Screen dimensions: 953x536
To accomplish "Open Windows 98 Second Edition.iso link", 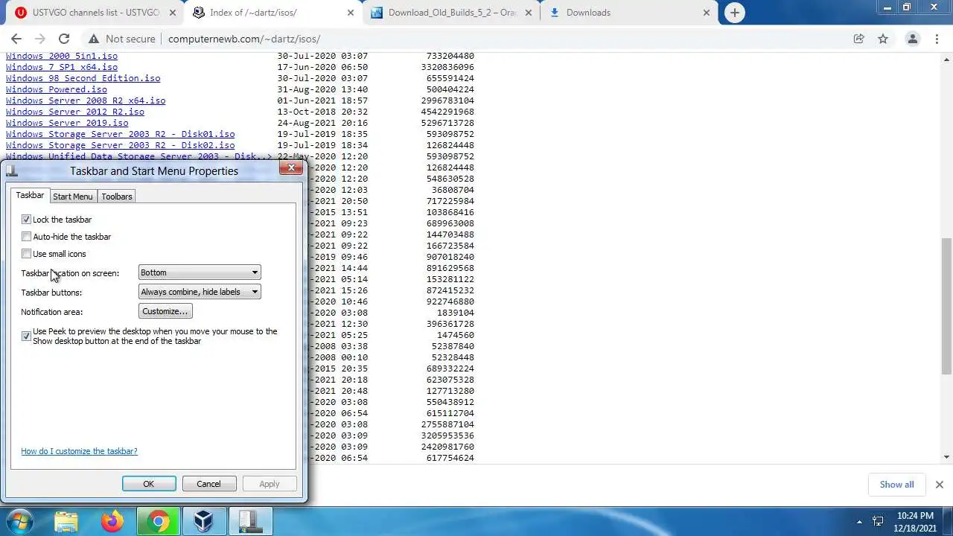I will click(x=83, y=78).
